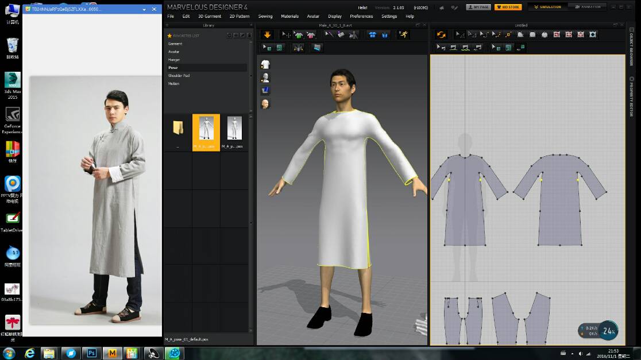Screen dimensions: 641x360
Task: Choose the Circle pattern tool
Action: pyautogui.click(x=545, y=35)
